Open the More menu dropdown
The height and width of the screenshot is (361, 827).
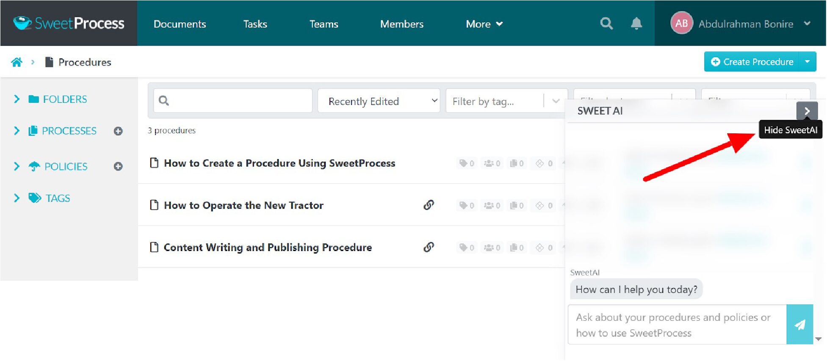(484, 24)
